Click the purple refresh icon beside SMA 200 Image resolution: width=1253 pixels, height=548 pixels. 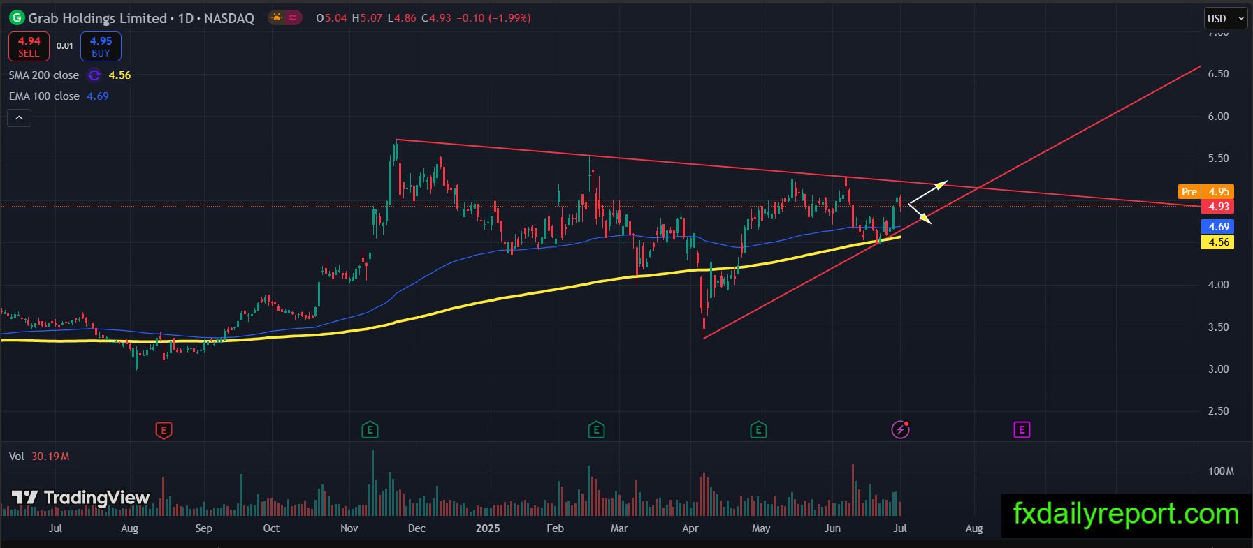tap(94, 75)
